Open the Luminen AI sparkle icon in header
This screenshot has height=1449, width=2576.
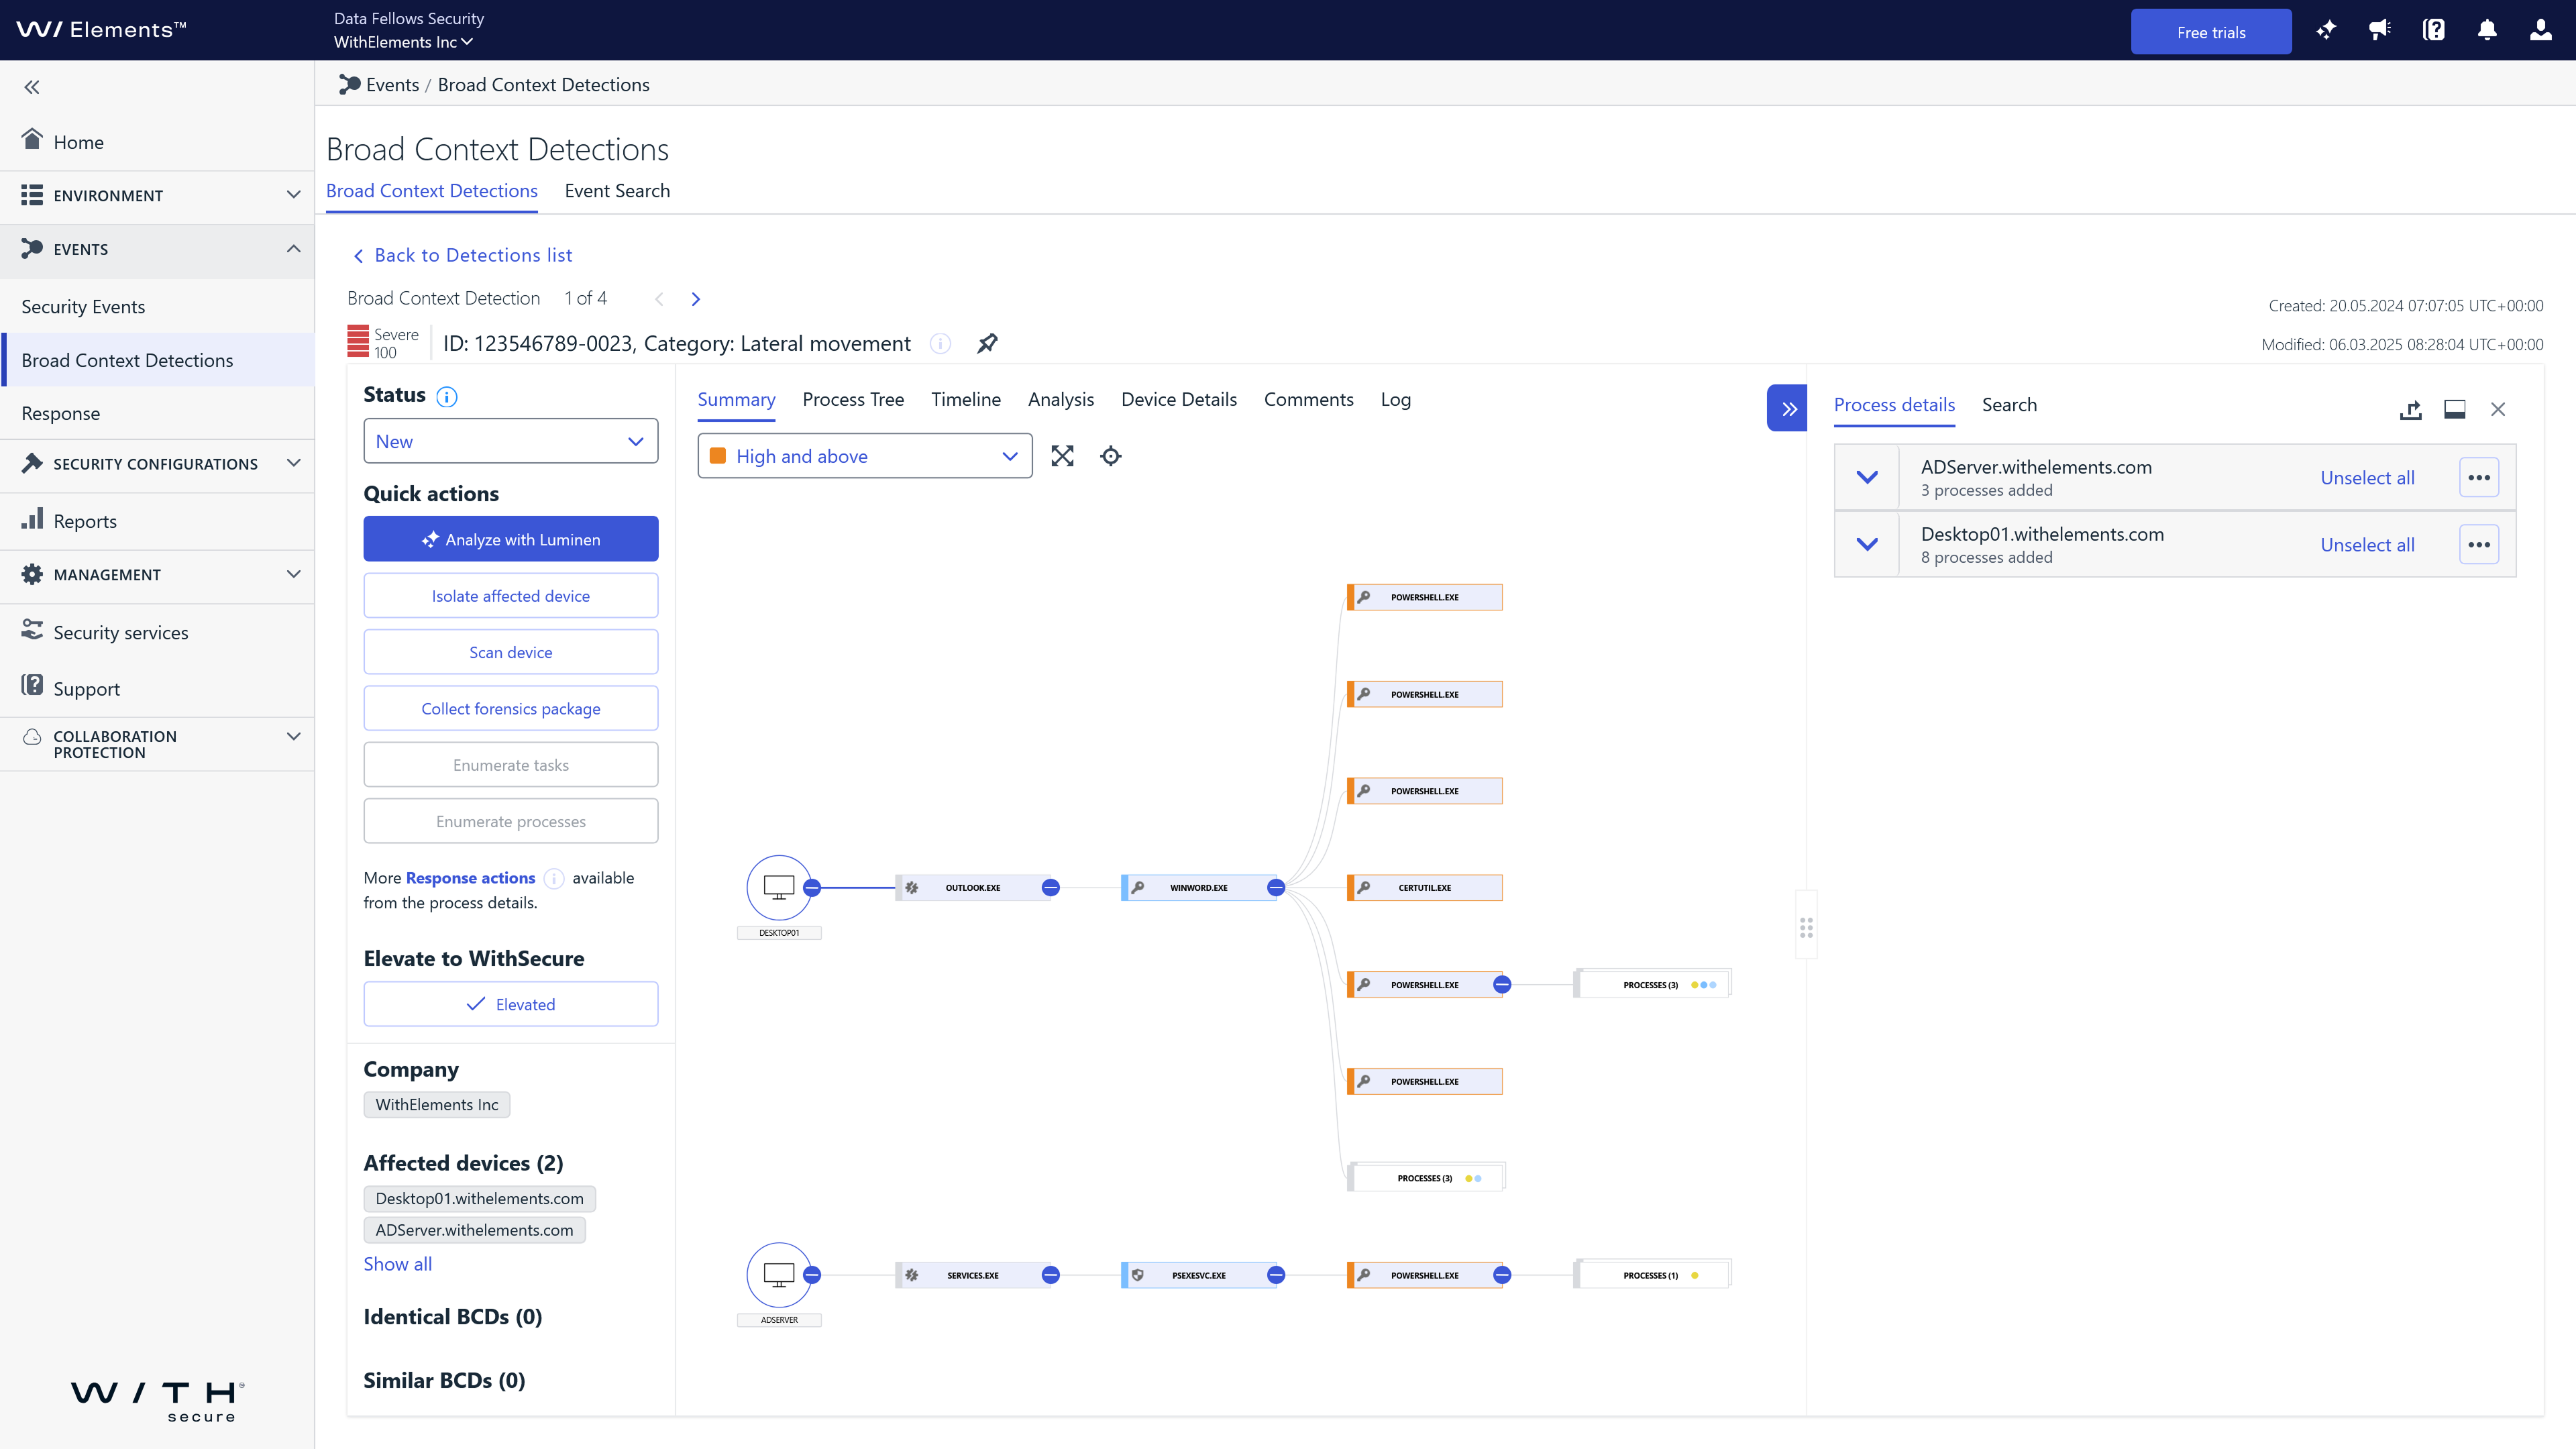click(2326, 30)
